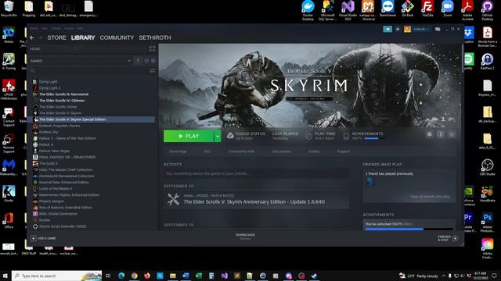Click achievements unlocked progress bar panel
Viewport: 501px width, 281px height.
pos(409,229)
